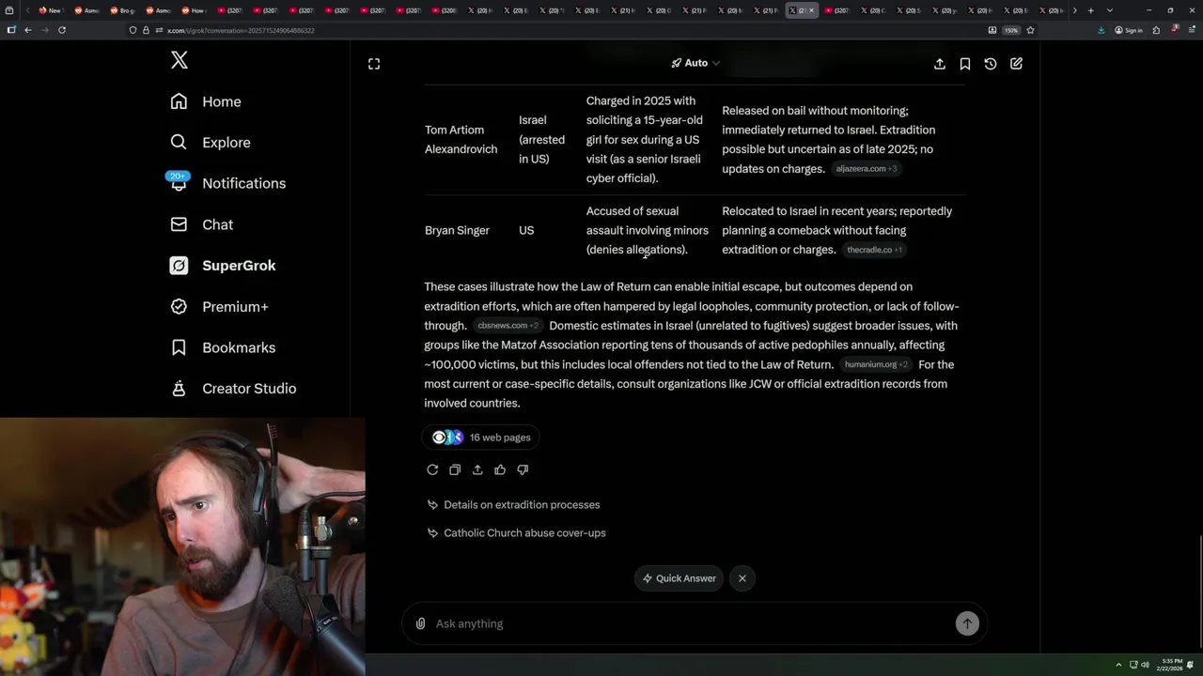
Task: Click the Tom Artiom Alexandrovich table cell
Action: point(461,140)
